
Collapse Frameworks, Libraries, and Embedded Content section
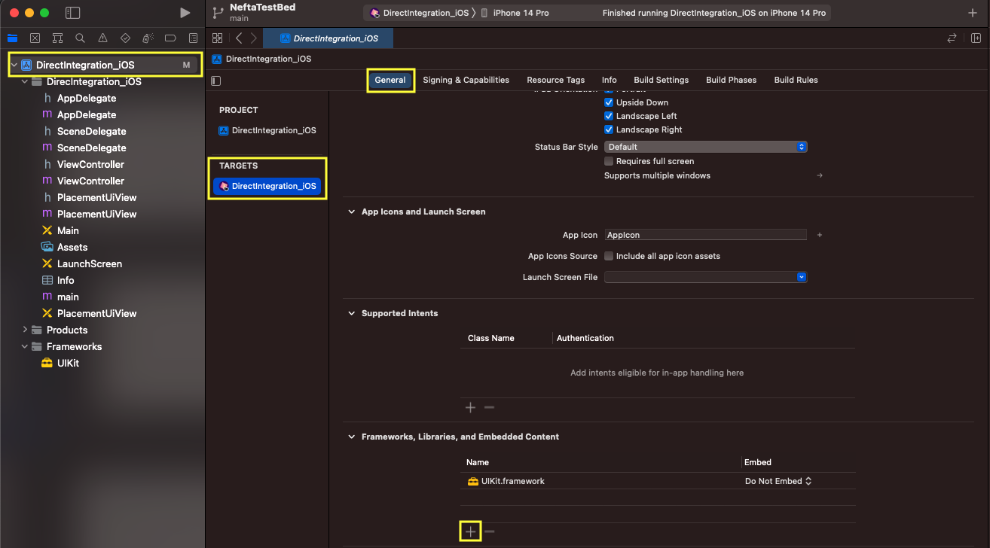(351, 437)
